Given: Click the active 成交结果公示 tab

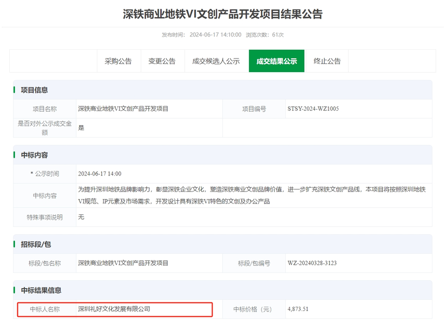Looking at the screenshot, I should point(277,61).
